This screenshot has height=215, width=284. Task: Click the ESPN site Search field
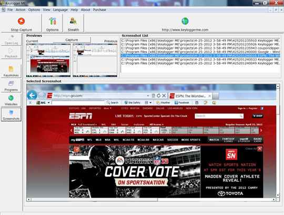tap(219, 116)
